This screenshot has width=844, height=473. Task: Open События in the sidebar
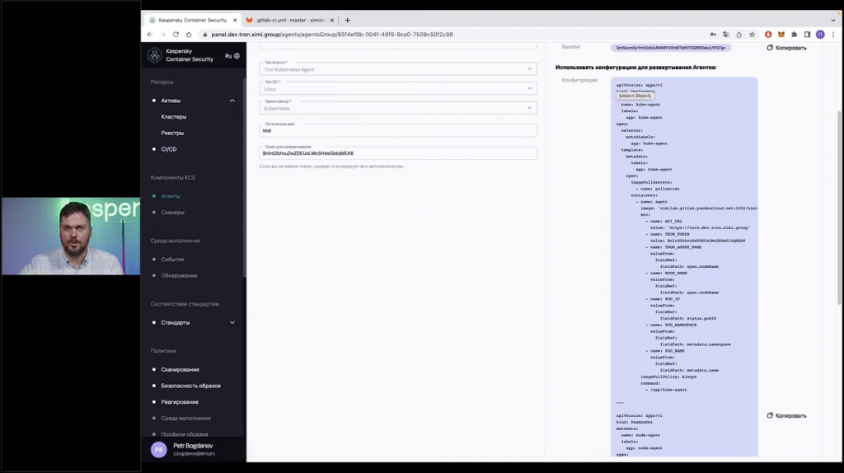[x=172, y=260]
